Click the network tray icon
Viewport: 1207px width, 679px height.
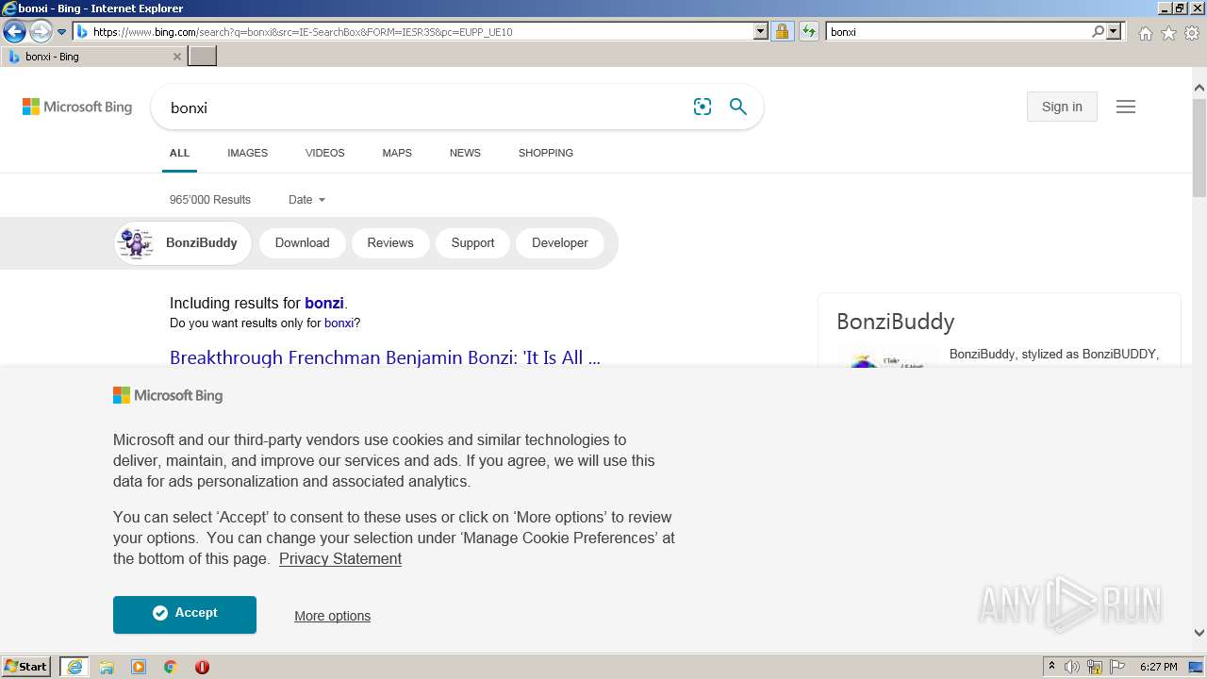coord(1095,667)
